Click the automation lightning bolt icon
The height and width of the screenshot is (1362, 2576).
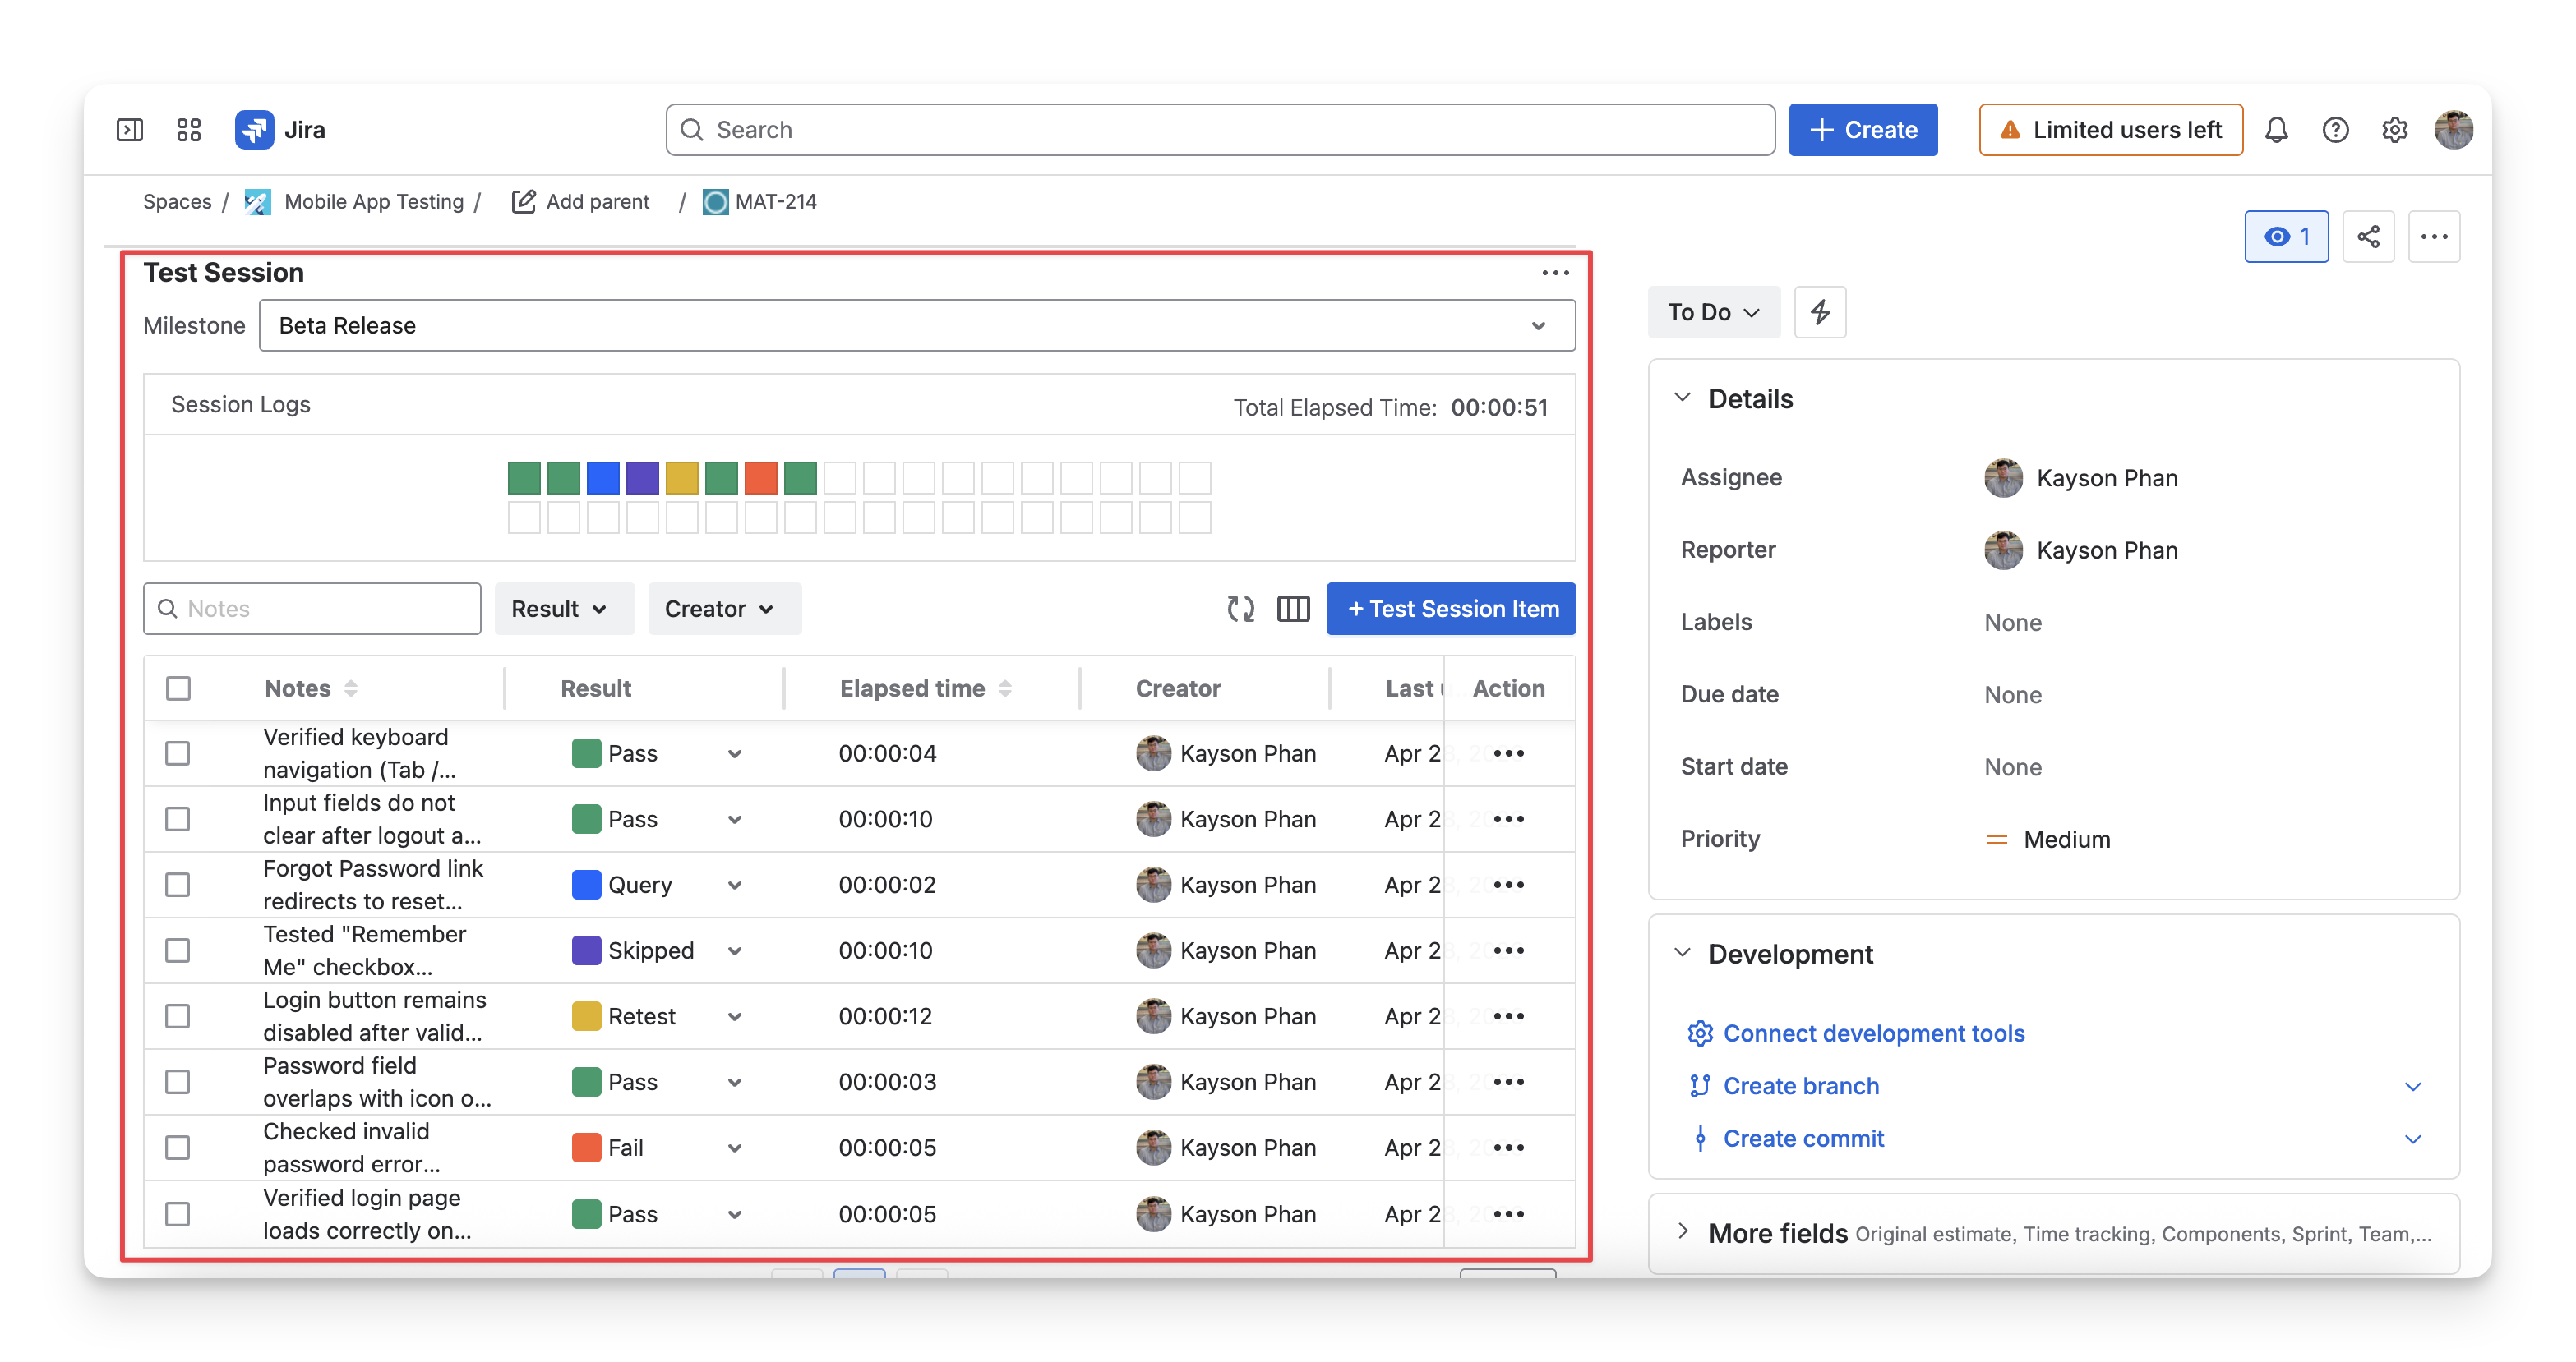1820,312
